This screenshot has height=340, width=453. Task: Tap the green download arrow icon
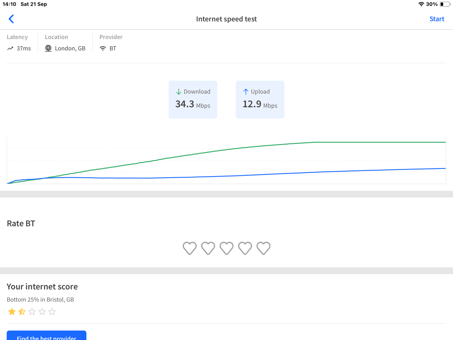[179, 92]
